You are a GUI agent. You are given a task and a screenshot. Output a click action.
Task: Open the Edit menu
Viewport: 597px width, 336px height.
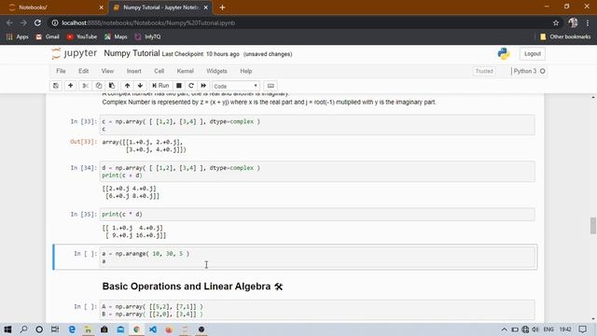(83, 71)
